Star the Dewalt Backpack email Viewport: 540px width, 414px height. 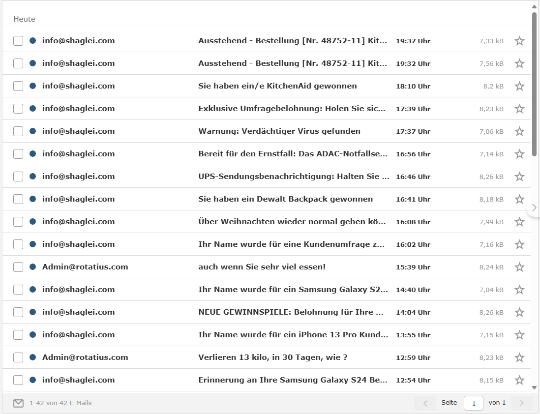pos(519,199)
